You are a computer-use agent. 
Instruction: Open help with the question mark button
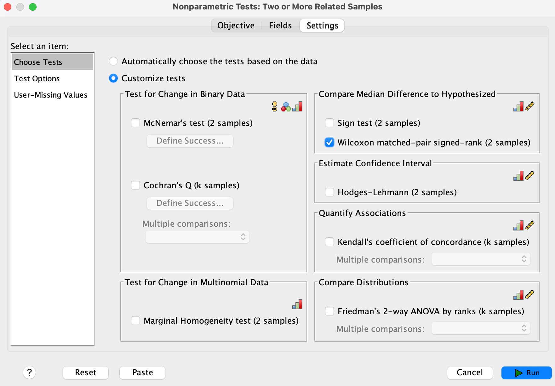(x=29, y=372)
